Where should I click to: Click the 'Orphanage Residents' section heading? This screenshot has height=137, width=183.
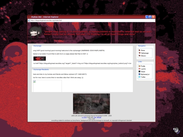click(x=41, y=69)
